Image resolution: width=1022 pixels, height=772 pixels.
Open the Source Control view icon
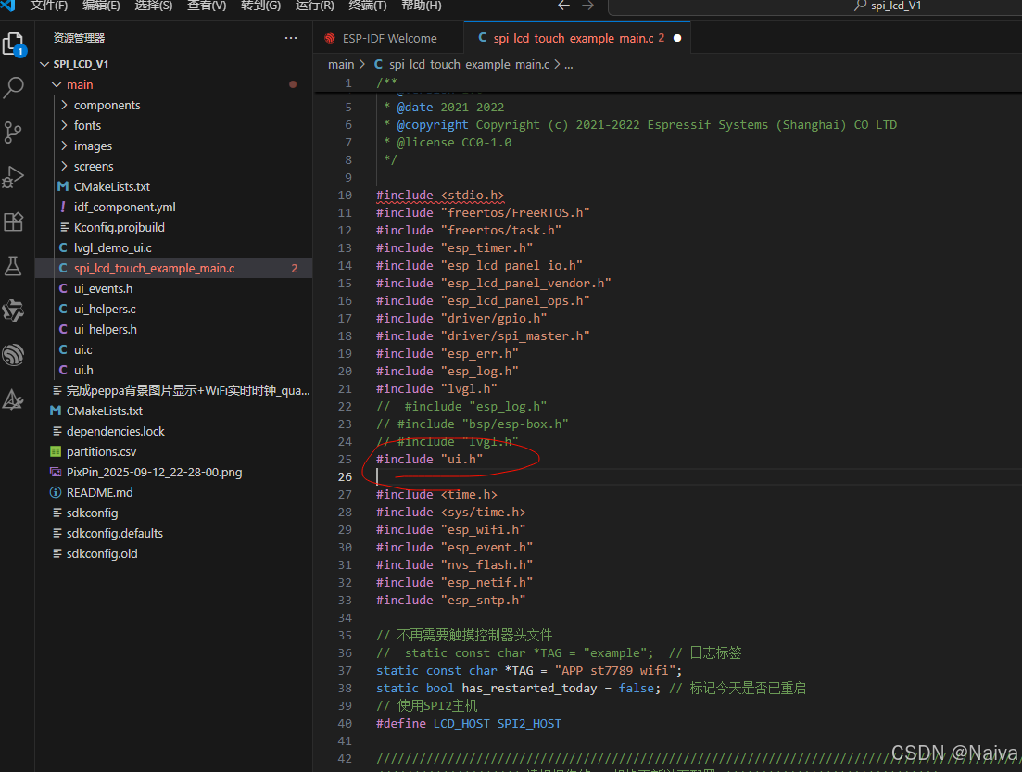click(13, 133)
